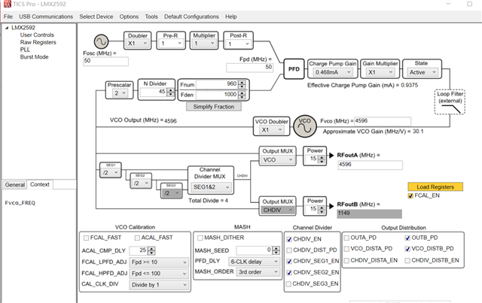The image size is (482, 303).
Task: Open the Prescalar dropdown
Action: pyautogui.click(x=119, y=93)
